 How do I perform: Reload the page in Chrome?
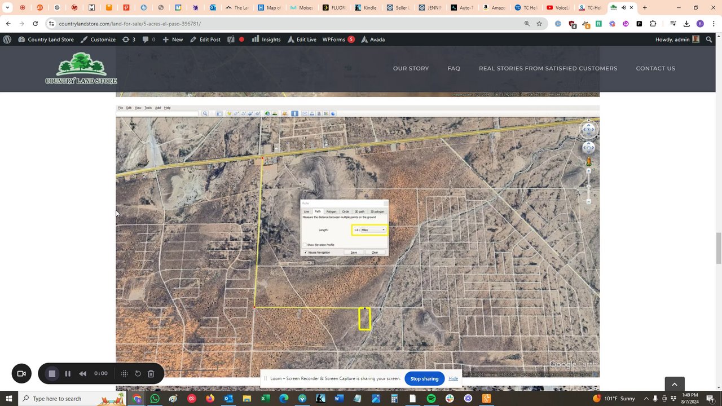point(35,24)
